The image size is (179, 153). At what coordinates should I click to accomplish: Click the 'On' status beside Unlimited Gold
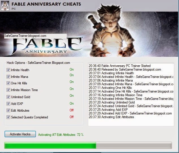[72, 96]
